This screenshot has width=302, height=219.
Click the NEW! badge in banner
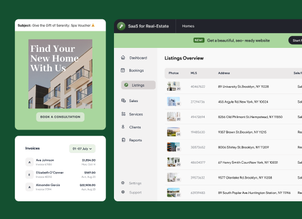[x=199, y=40]
